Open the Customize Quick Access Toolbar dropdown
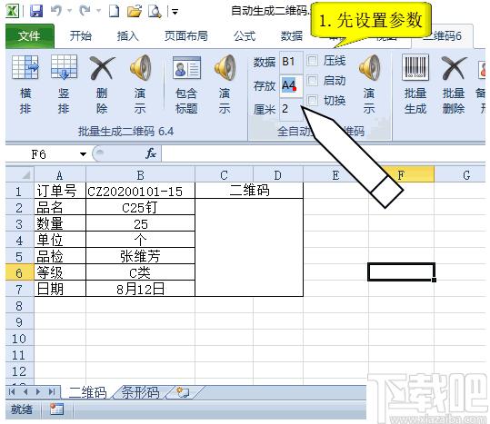The image size is (490, 424). (x=175, y=12)
